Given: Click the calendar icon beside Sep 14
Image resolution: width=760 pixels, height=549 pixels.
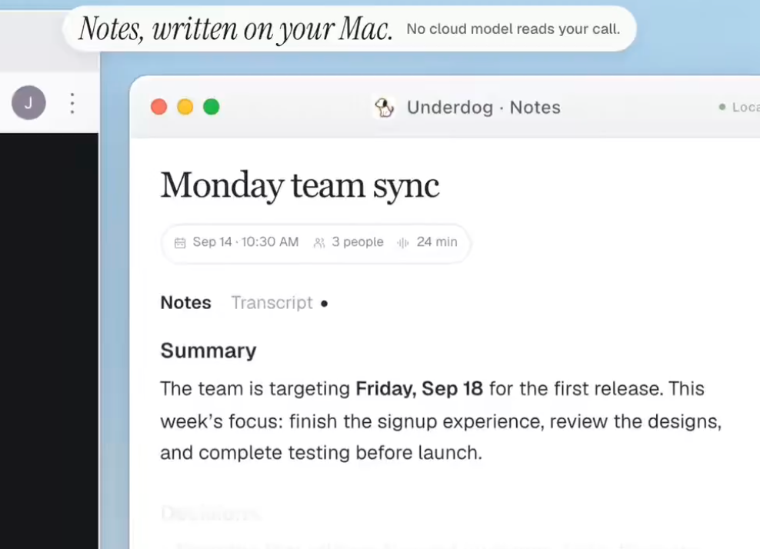Looking at the screenshot, I should 180,242.
